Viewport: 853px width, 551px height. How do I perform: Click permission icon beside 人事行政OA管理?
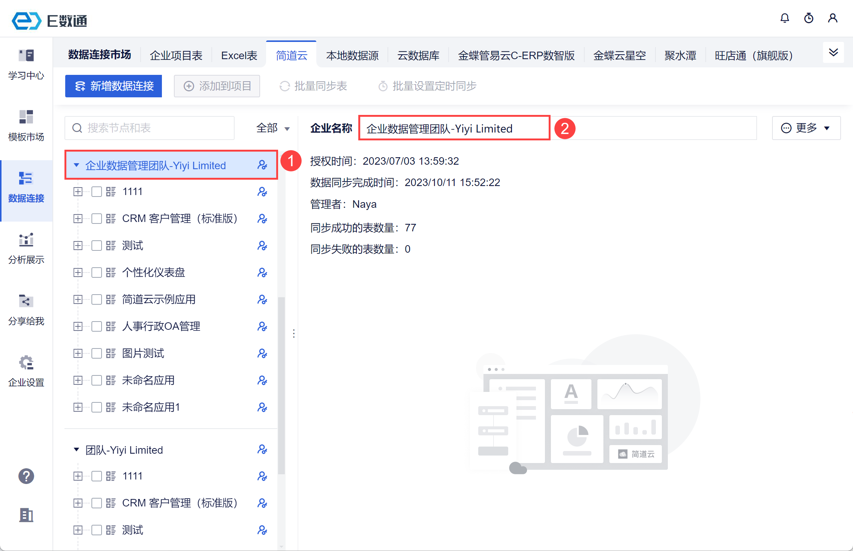click(262, 326)
